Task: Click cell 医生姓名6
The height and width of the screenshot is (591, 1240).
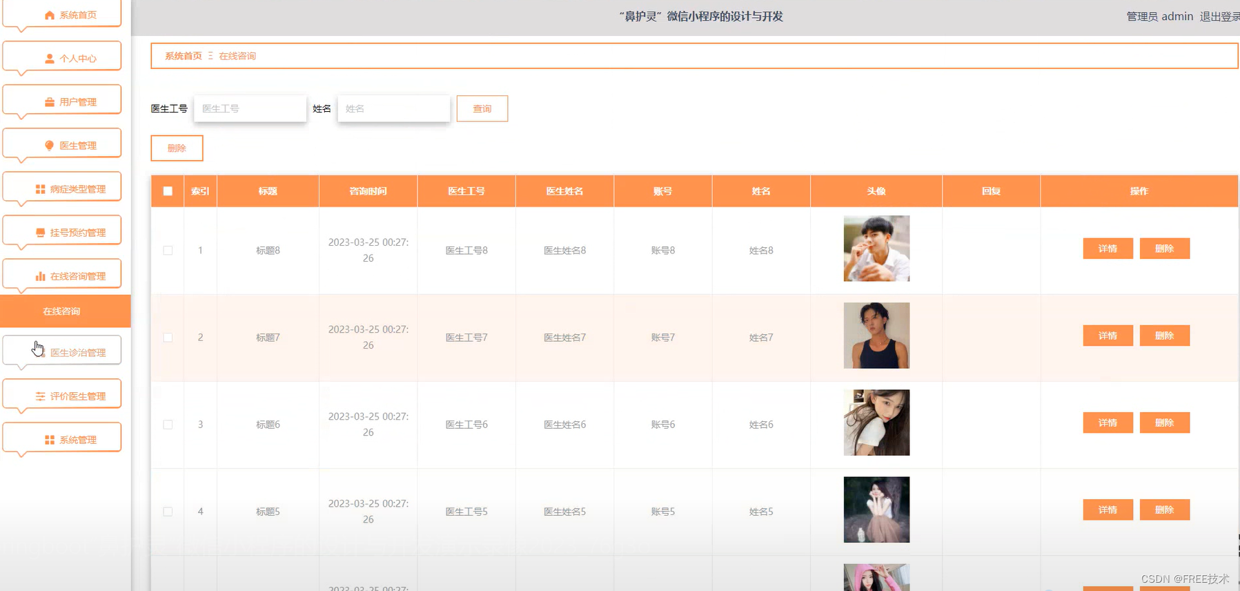Action: (x=564, y=425)
